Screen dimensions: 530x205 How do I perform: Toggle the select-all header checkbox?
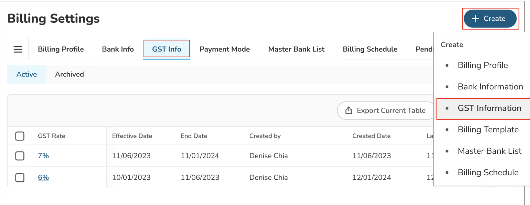click(x=20, y=136)
